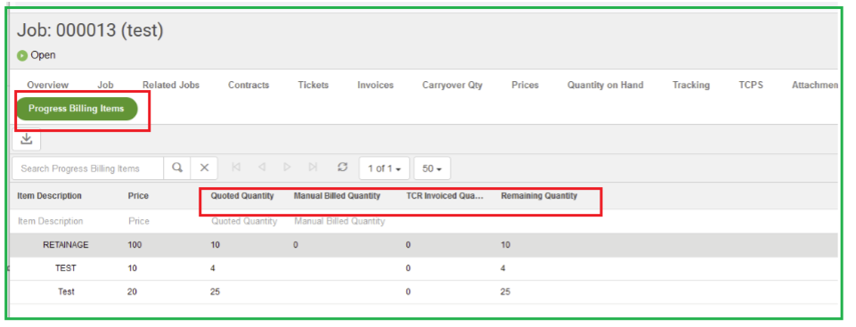Click the Search Progress Billing Items field
This screenshot has height=327, width=856.
88,168
